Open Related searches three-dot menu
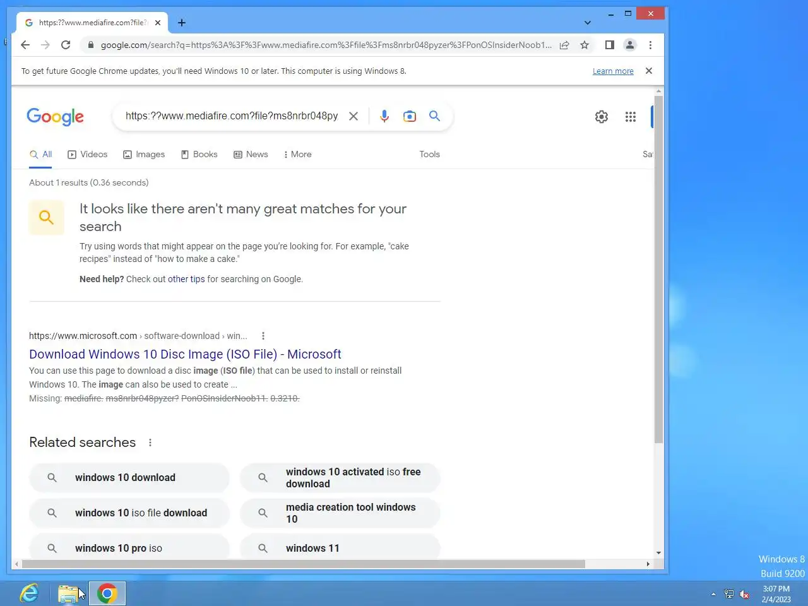The width and height of the screenshot is (808, 606). click(150, 443)
